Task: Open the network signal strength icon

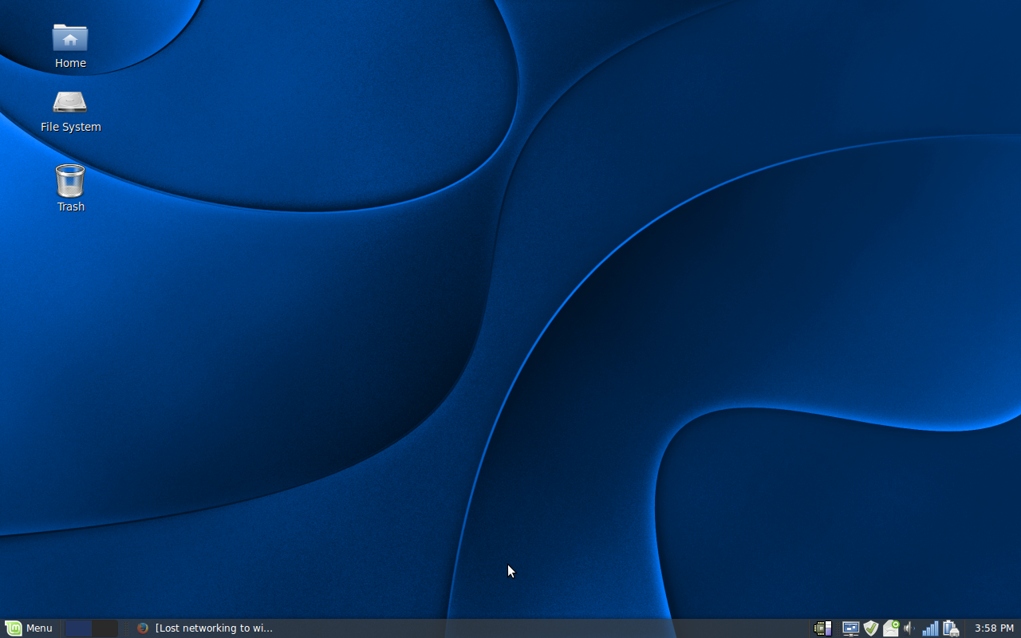Action: [930, 628]
